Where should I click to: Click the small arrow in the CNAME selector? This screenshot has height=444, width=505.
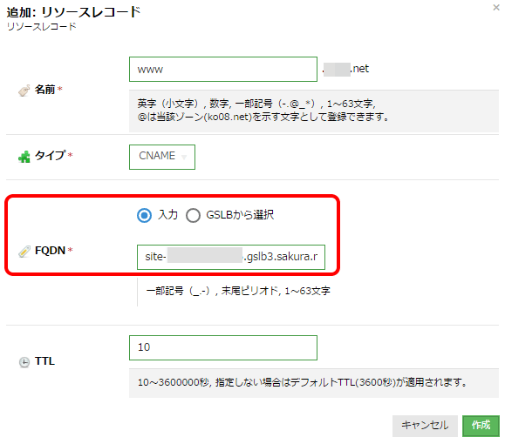(x=184, y=157)
